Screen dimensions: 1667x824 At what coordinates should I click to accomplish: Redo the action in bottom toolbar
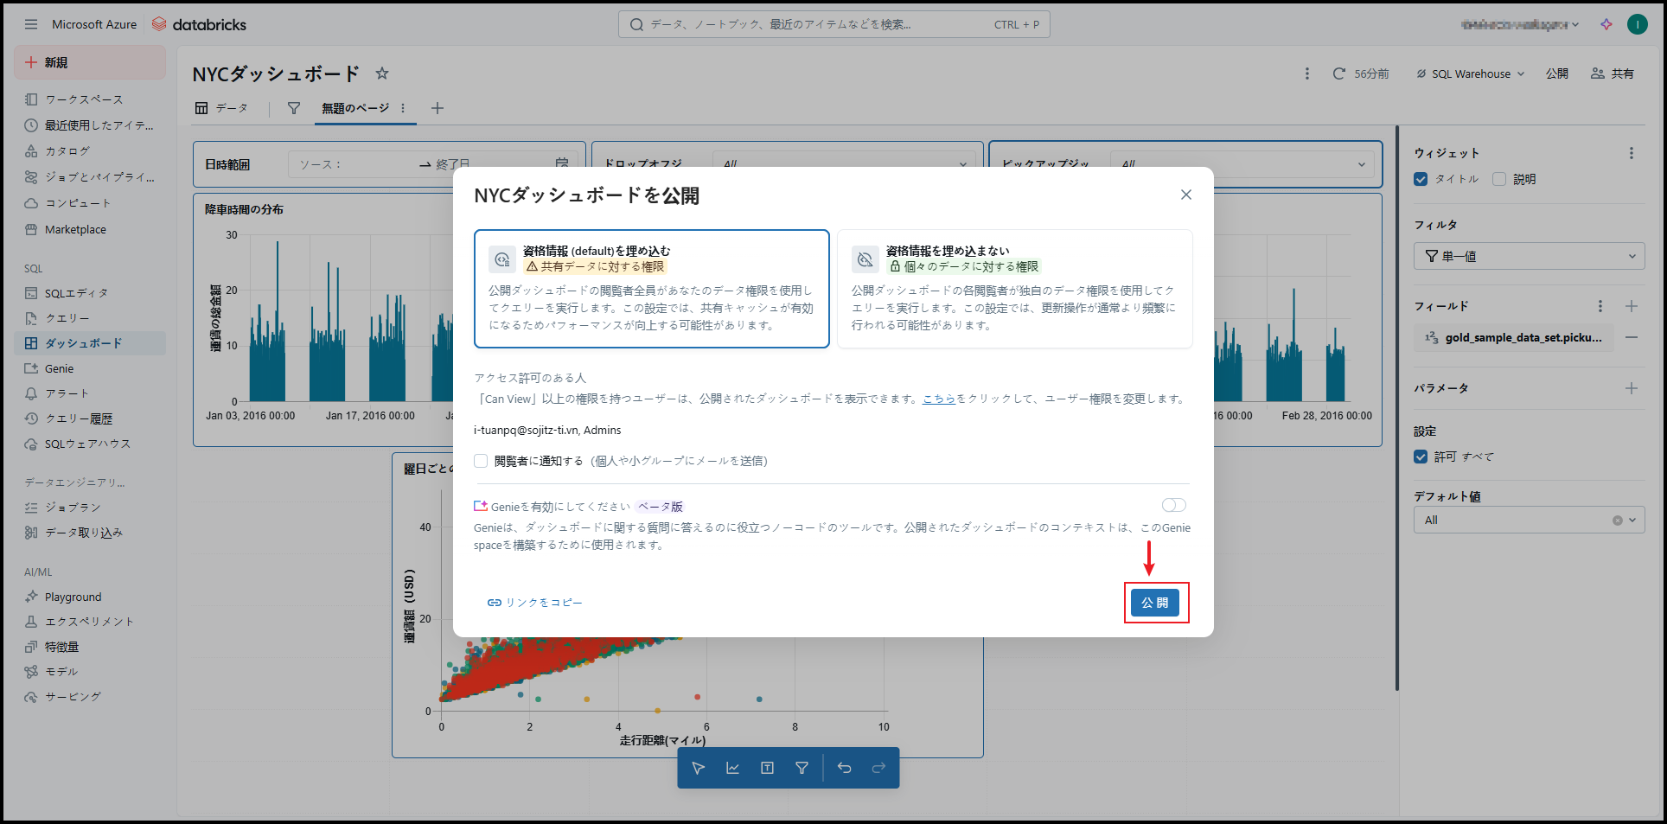(x=878, y=768)
